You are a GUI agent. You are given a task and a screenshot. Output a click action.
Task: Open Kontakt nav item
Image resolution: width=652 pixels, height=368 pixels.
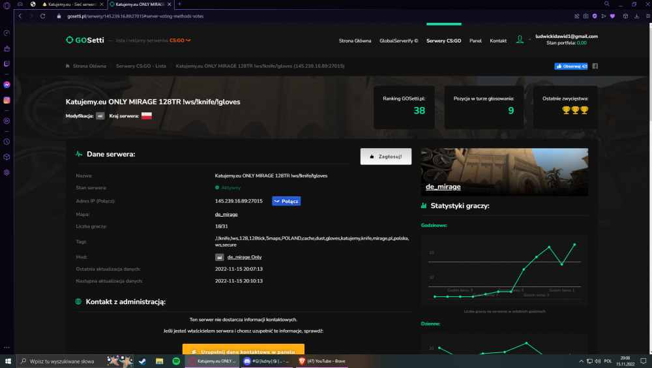[497, 41]
